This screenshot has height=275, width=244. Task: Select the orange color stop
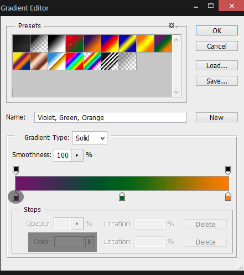tap(228, 196)
